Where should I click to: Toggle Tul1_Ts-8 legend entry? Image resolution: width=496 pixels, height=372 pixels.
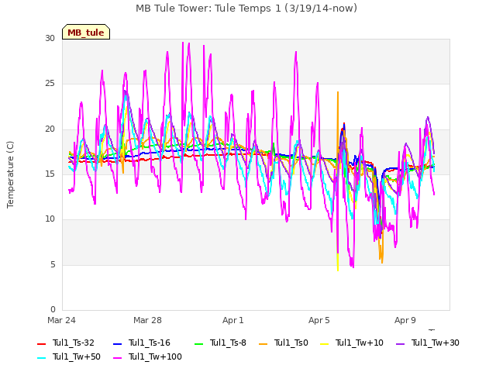pos(220,343)
